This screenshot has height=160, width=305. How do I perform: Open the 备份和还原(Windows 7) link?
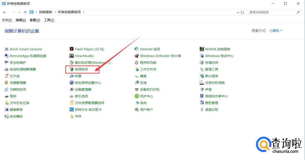click(x=93, y=62)
